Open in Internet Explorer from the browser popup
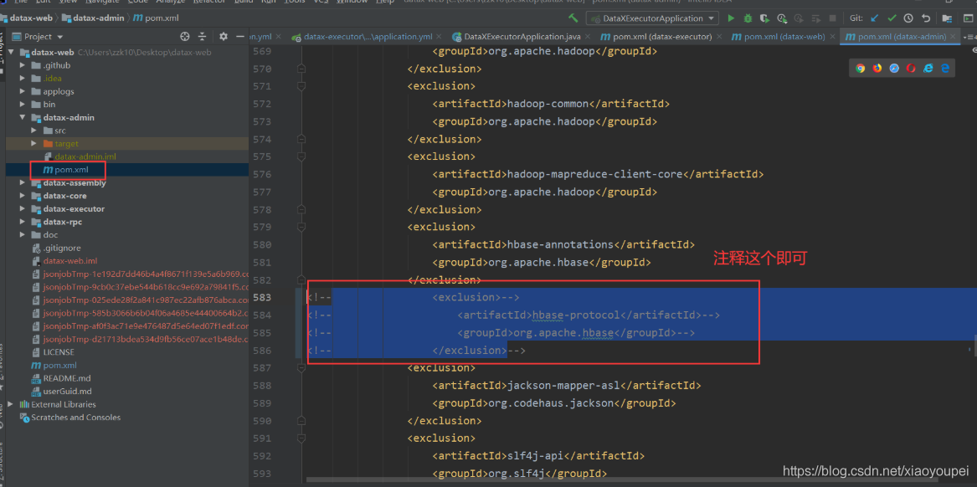 [928, 69]
